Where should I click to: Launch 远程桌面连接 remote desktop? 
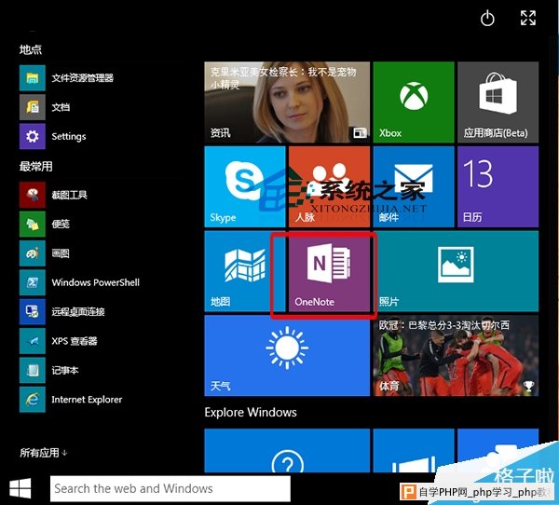coord(33,312)
